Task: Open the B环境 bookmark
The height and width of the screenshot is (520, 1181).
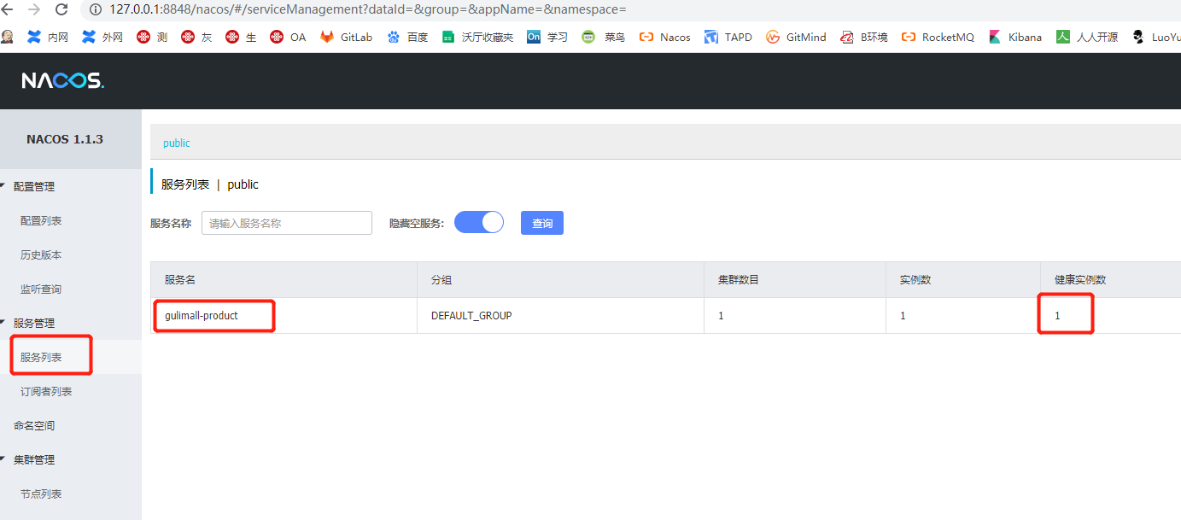Action: click(x=864, y=37)
